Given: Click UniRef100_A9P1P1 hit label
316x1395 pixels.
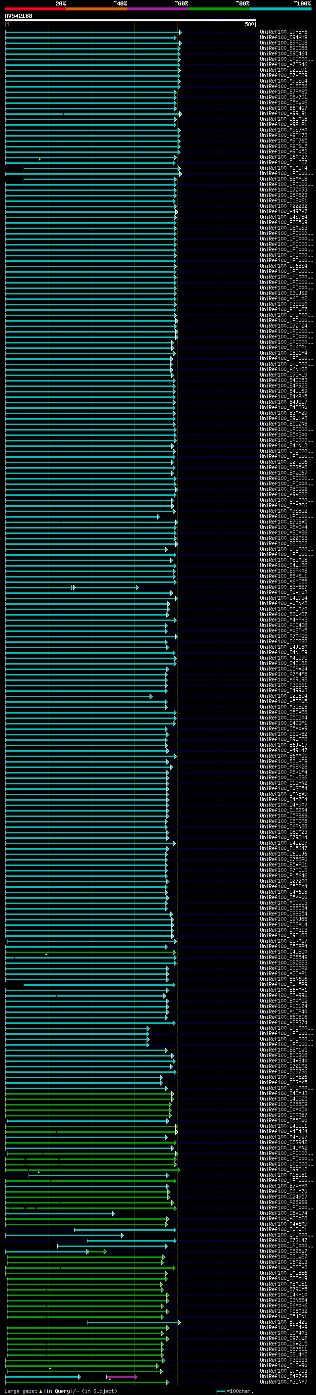Looking at the screenshot, I should 283,125.
